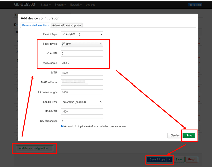
Task: Select the General device options tab
Action: pyautogui.click(x=35, y=25)
